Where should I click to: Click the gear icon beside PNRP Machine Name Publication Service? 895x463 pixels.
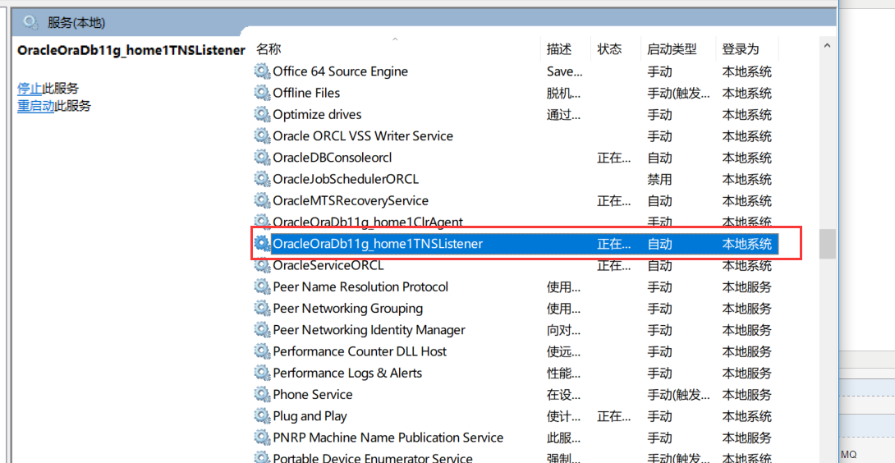[x=262, y=438]
